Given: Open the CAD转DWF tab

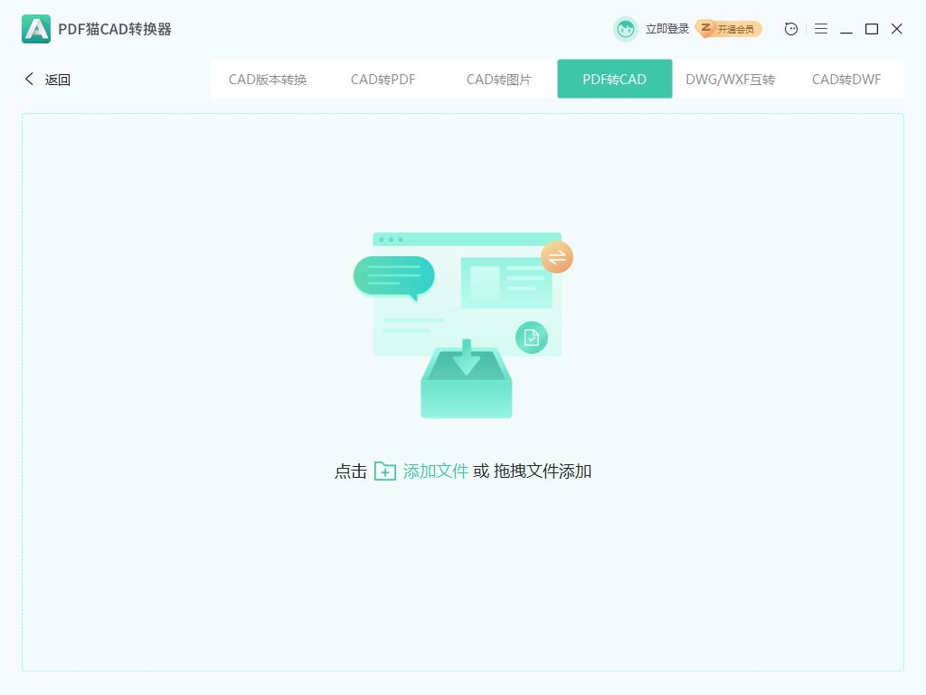Looking at the screenshot, I should (x=846, y=79).
